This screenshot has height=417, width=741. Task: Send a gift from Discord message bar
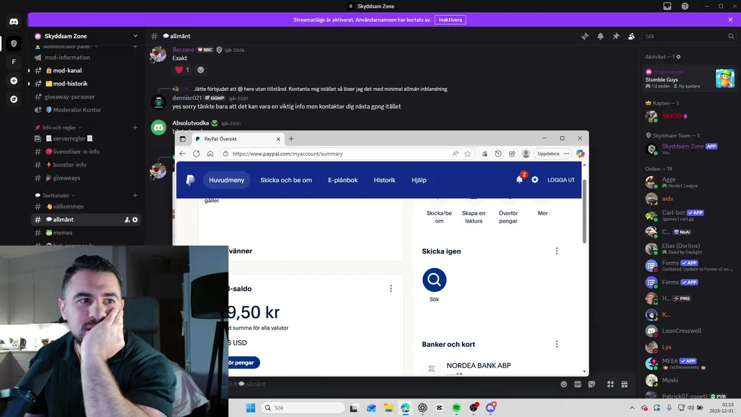click(x=625, y=384)
